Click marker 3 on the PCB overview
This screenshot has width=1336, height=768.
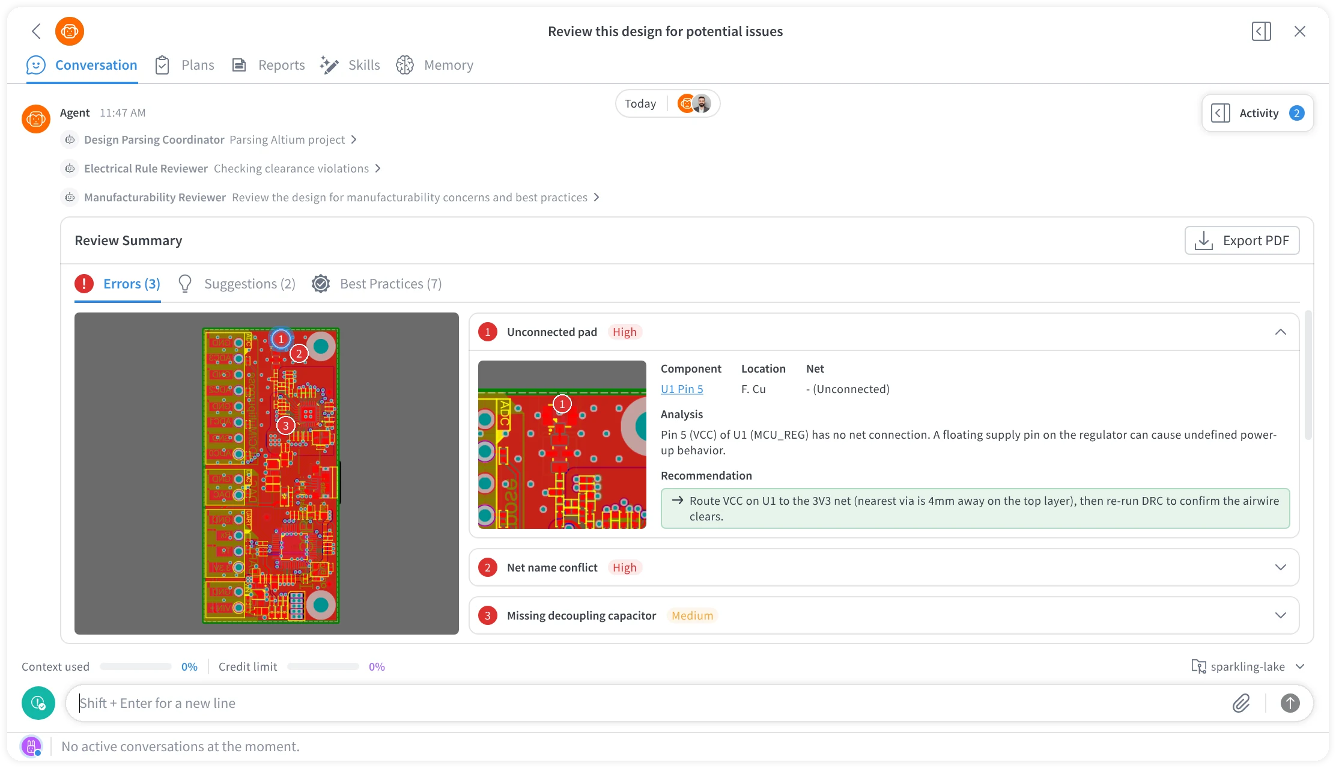pyautogui.click(x=286, y=425)
